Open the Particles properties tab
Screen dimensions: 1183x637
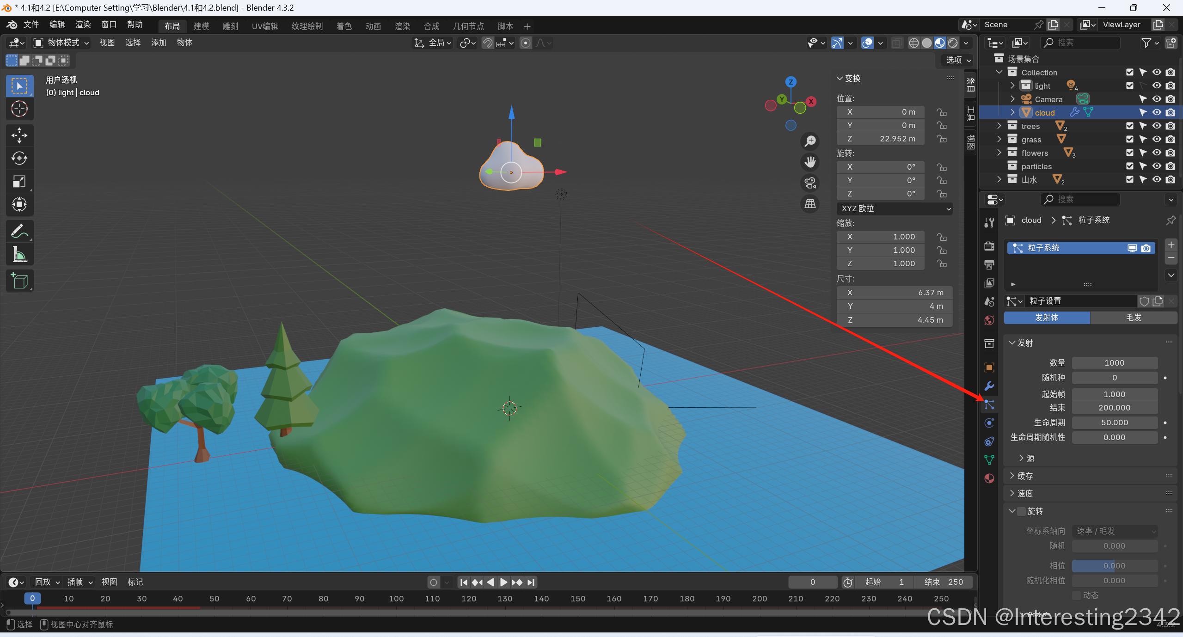pos(989,405)
